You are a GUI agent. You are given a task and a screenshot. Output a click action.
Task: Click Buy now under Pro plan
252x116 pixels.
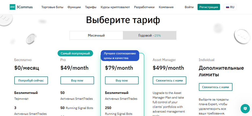pyautogui.click(x=77, y=80)
